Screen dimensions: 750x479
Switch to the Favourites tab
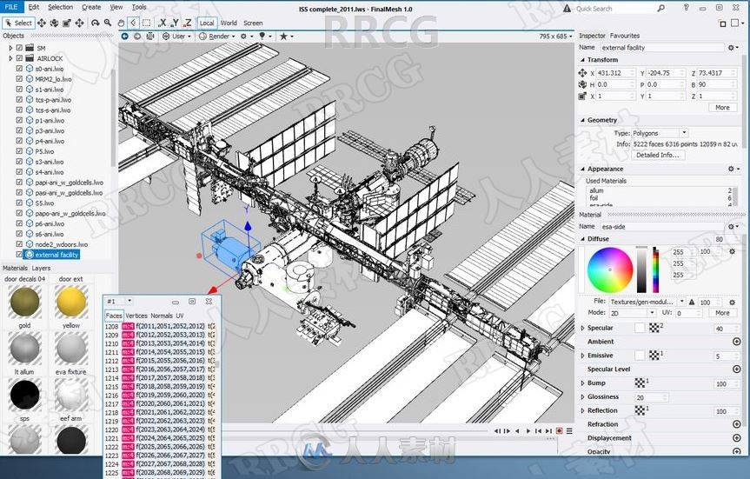coord(624,36)
